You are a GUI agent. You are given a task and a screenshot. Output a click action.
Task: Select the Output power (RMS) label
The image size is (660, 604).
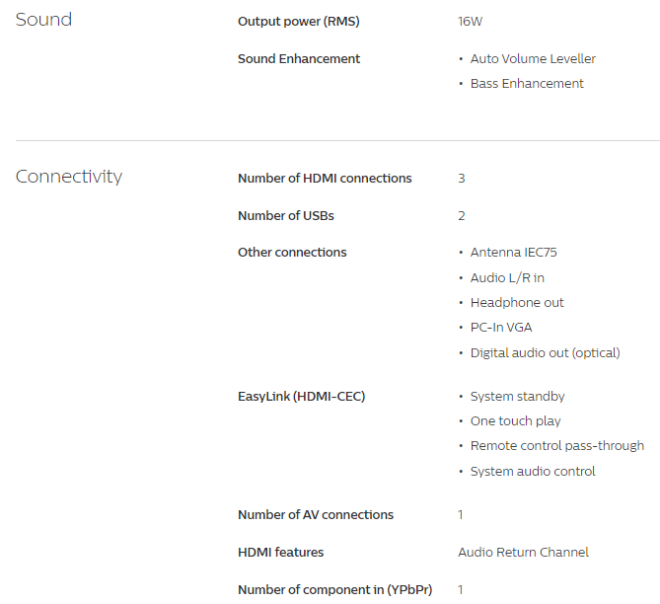point(299,22)
